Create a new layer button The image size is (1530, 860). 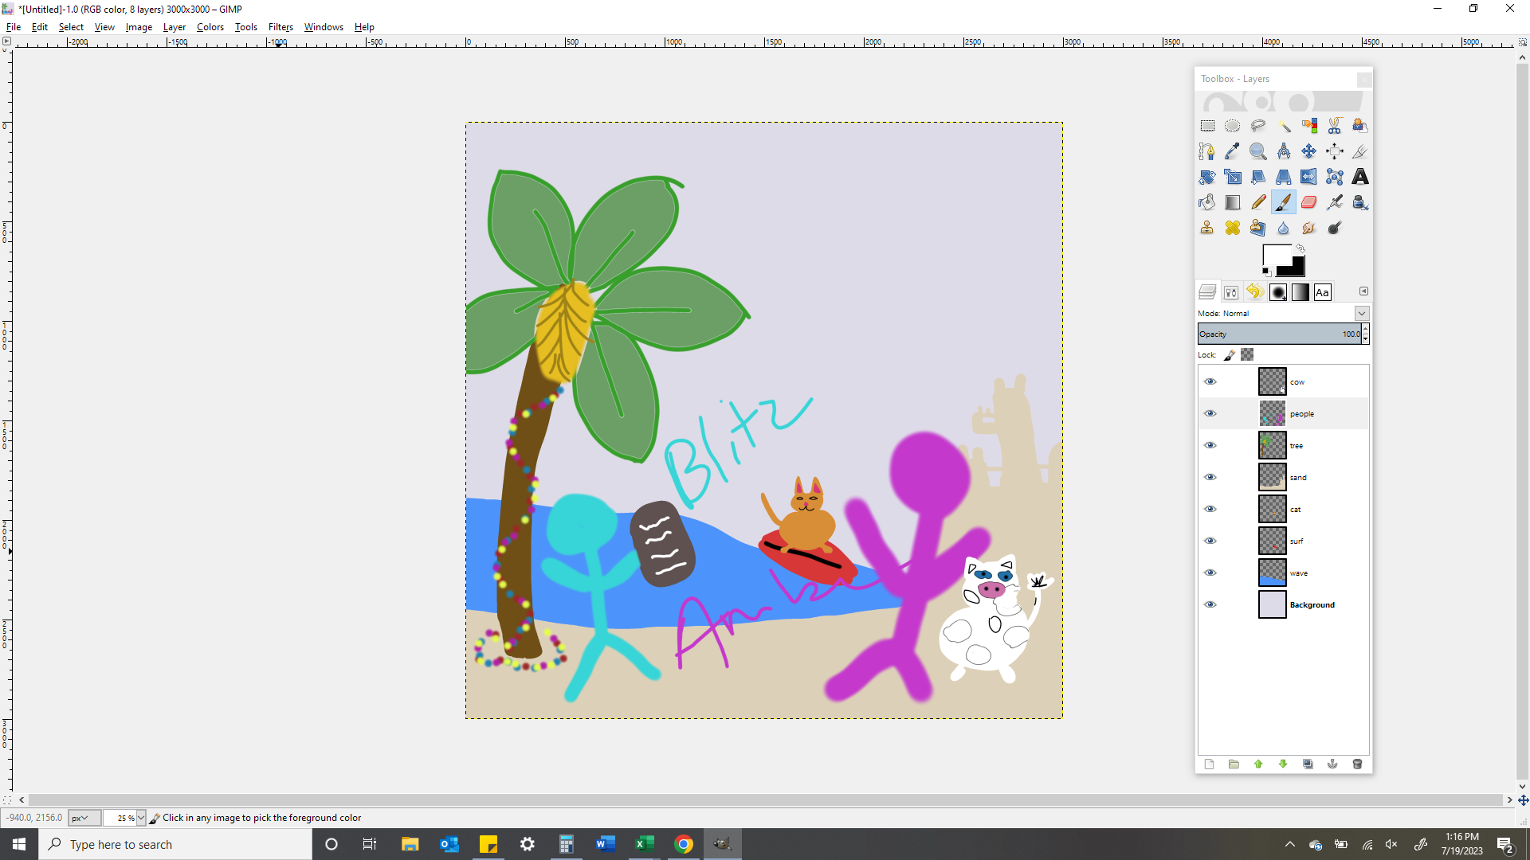[x=1209, y=764]
